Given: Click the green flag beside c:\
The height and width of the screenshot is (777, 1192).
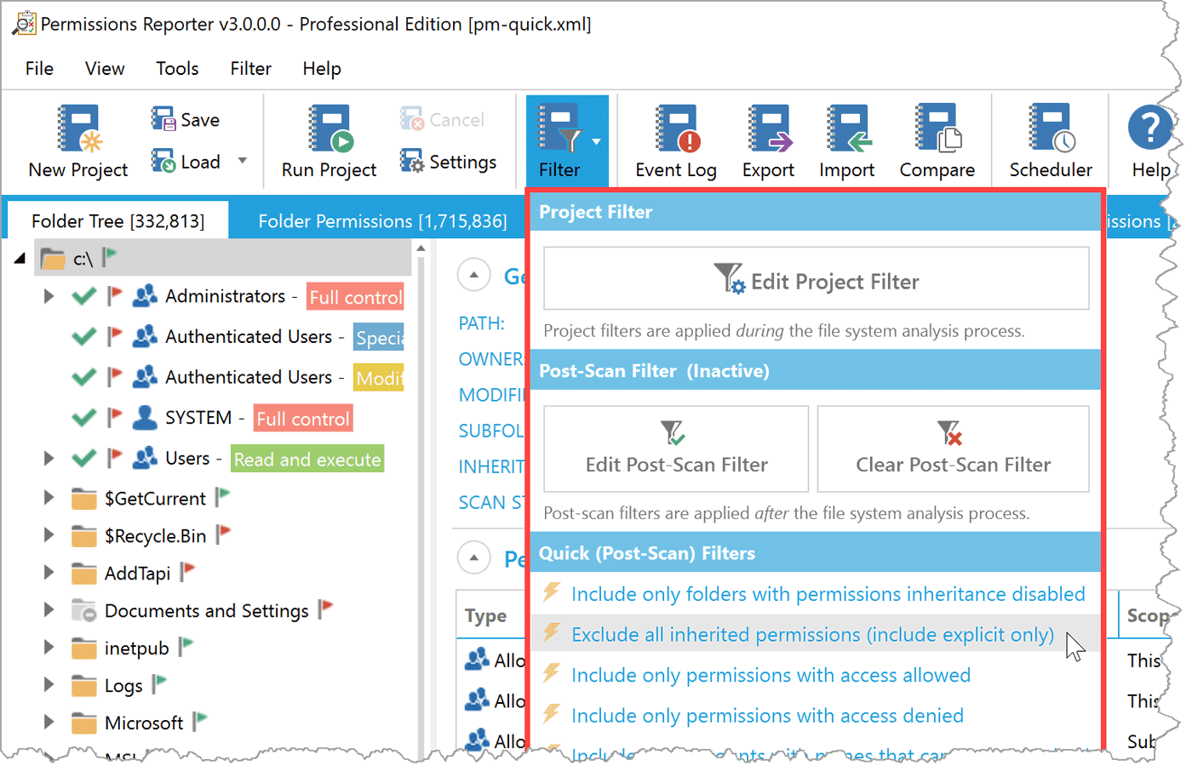Looking at the screenshot, I should click(110, 256).
